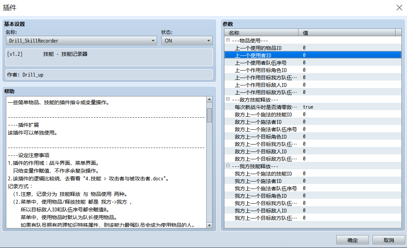Select the 我方上一个施法的技能ID row

[313, 174]
